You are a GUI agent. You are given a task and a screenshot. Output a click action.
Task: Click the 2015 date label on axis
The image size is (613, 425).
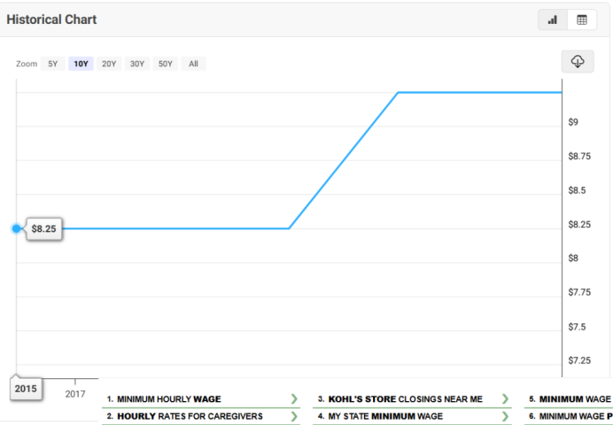[x=25, y=389]
